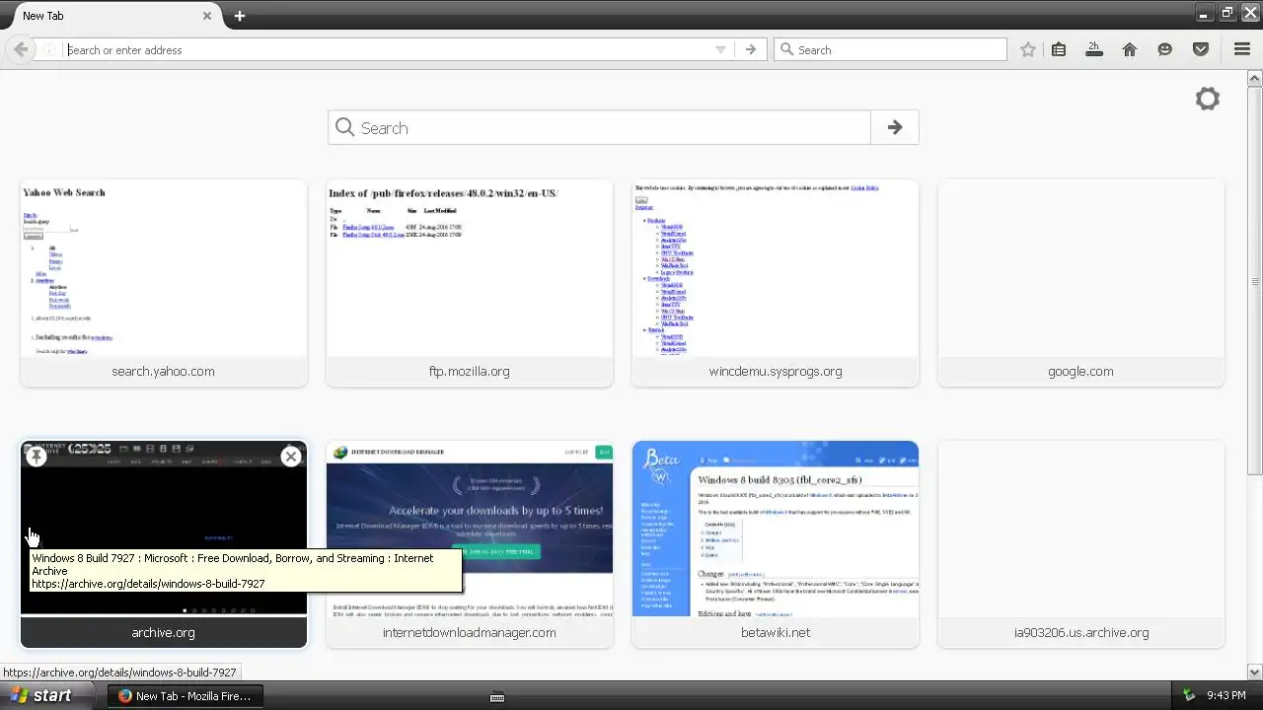Open search.yahoo.com tile thumbnail

point(164,268)
